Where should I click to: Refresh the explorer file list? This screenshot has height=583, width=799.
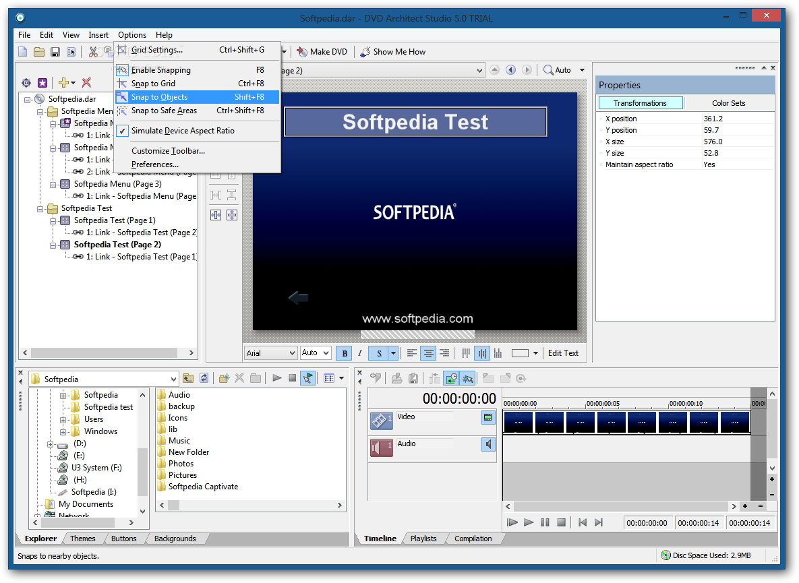(204, 378)
